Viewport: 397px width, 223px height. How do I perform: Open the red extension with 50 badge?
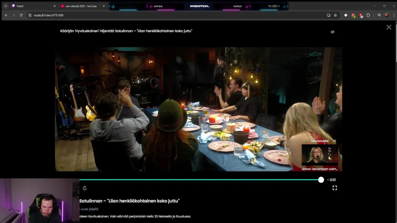(361, 15)
